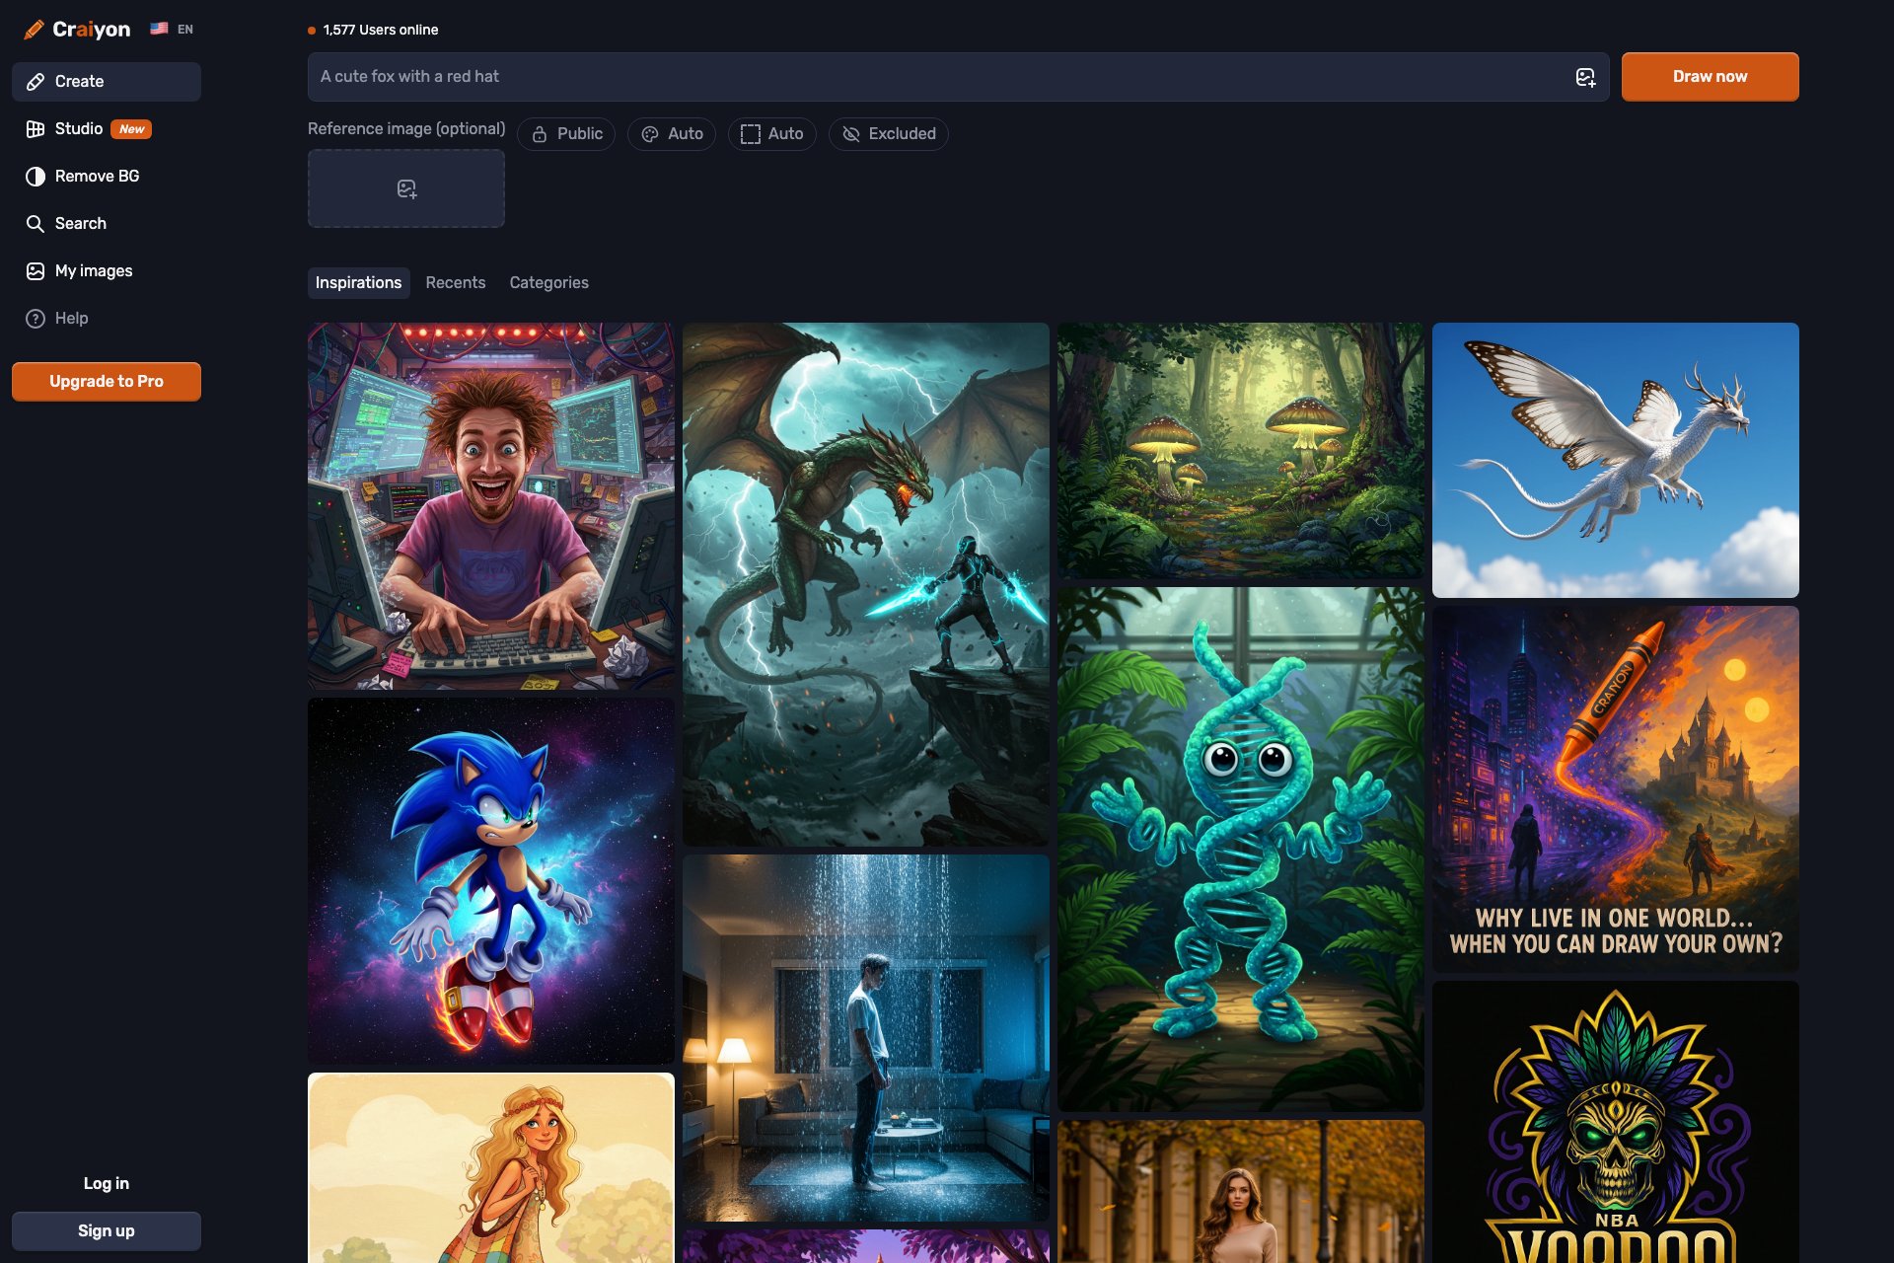The image size is (1894, 1263).
Task: Click the image upload icon in prompt field
Action: point(1585,77)
